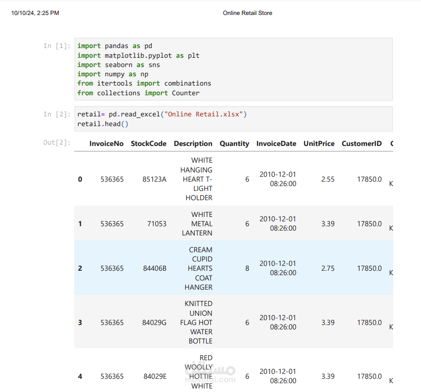
Task: Click stock code 85123A in row 0
Action: click(154, 179)
